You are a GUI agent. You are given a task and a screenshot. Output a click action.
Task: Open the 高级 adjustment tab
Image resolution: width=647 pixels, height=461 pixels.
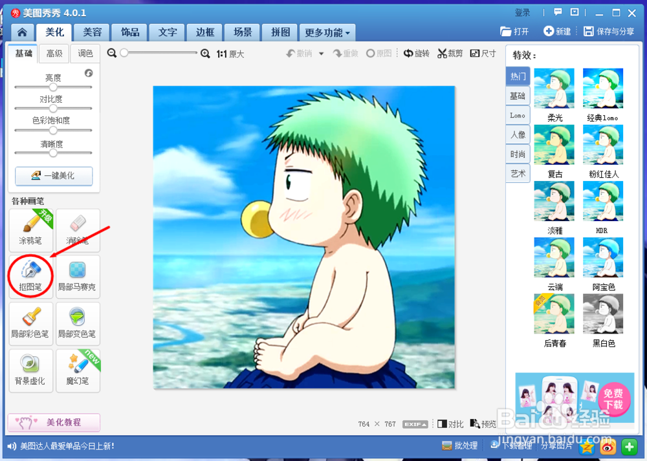(x=54, y=54)
